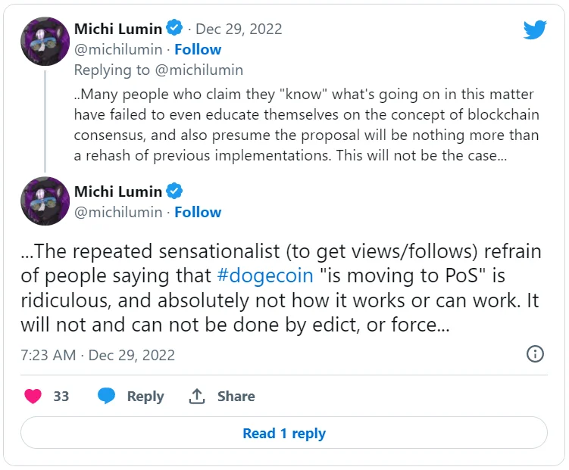Click the verified badge in the second tweet

click(x=174, y=191)
